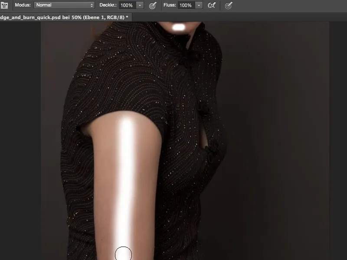Click the Fluss label text
The height and width of the screenshot is (260, 347).
click(x=170, y=5)
